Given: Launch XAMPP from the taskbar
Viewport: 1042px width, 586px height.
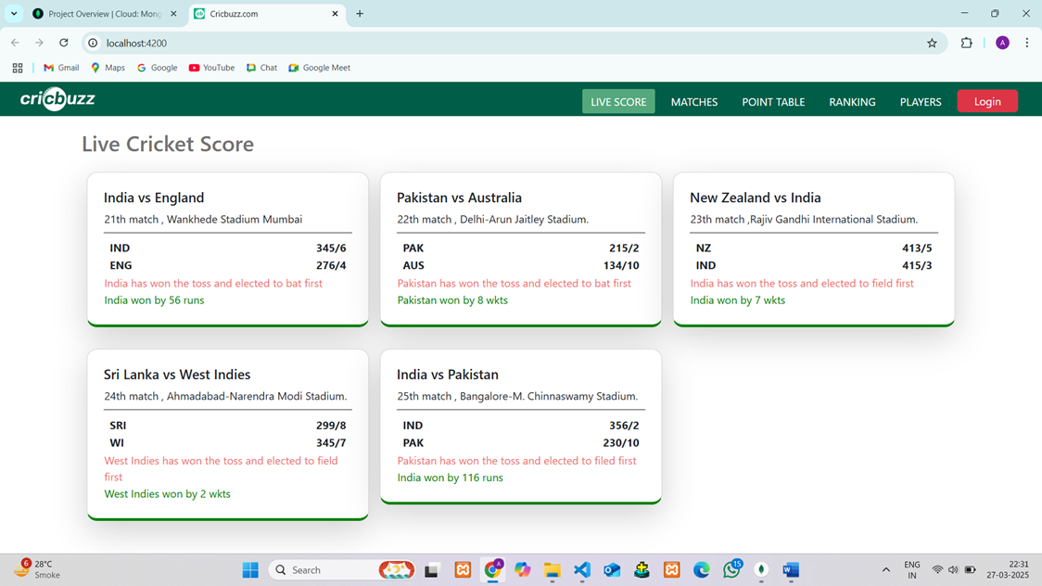Looking at the screenshot, I should point(463,569).
